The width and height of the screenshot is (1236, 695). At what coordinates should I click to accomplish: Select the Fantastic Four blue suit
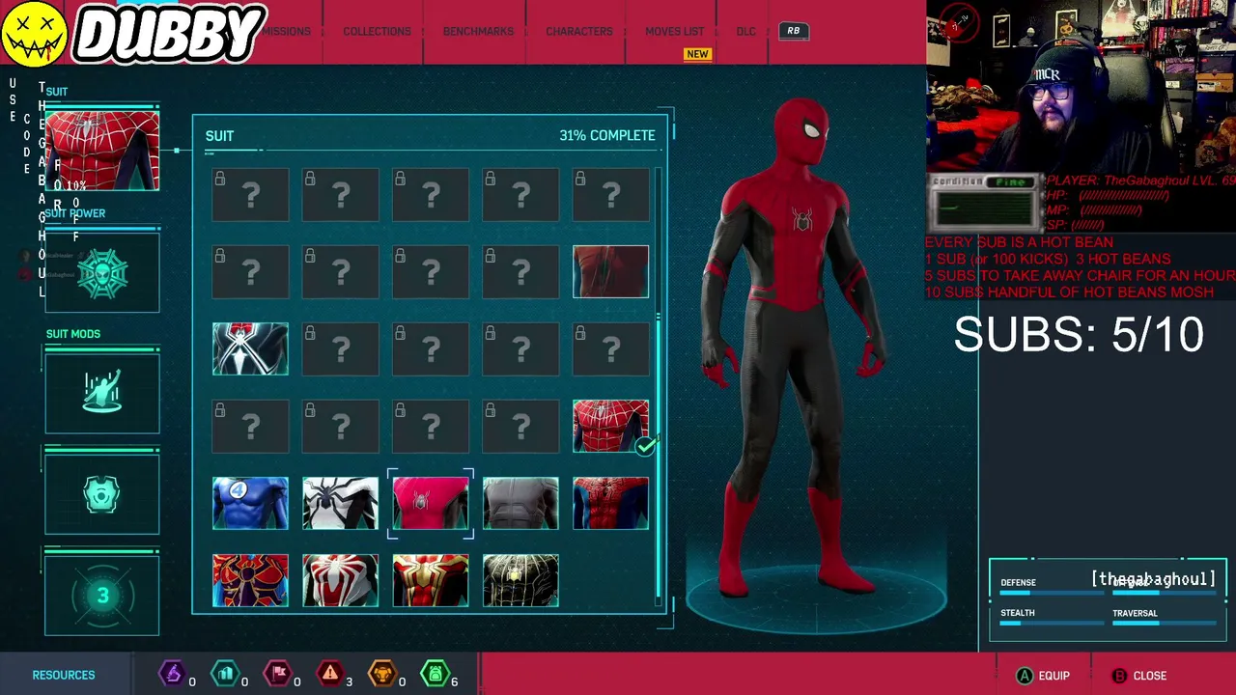(x=250, y=503)
